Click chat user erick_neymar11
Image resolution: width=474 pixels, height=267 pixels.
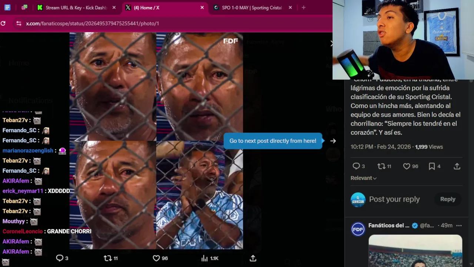23,191
